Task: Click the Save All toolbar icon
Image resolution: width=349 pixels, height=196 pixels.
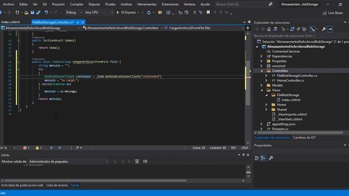Action: (38, 13)
